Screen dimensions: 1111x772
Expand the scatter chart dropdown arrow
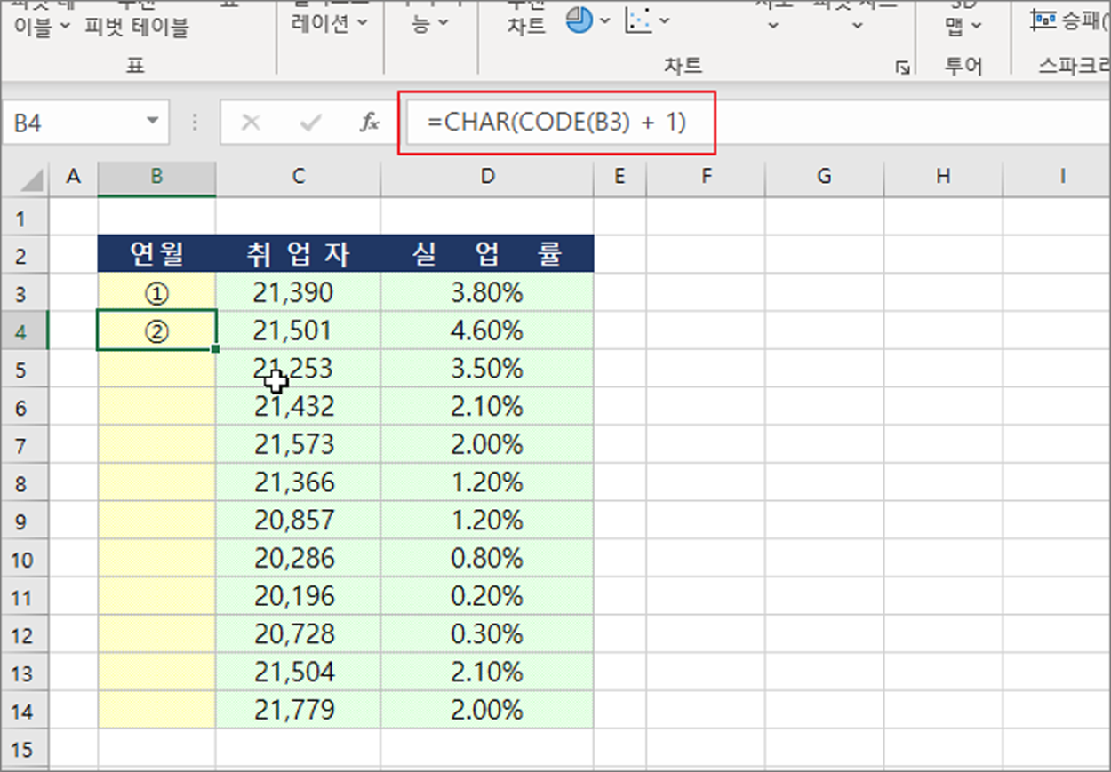(665, 20)
